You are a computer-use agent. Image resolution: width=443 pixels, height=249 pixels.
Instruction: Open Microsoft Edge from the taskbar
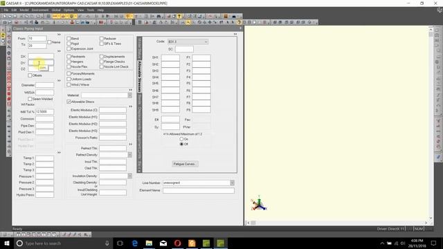[135, 243]
